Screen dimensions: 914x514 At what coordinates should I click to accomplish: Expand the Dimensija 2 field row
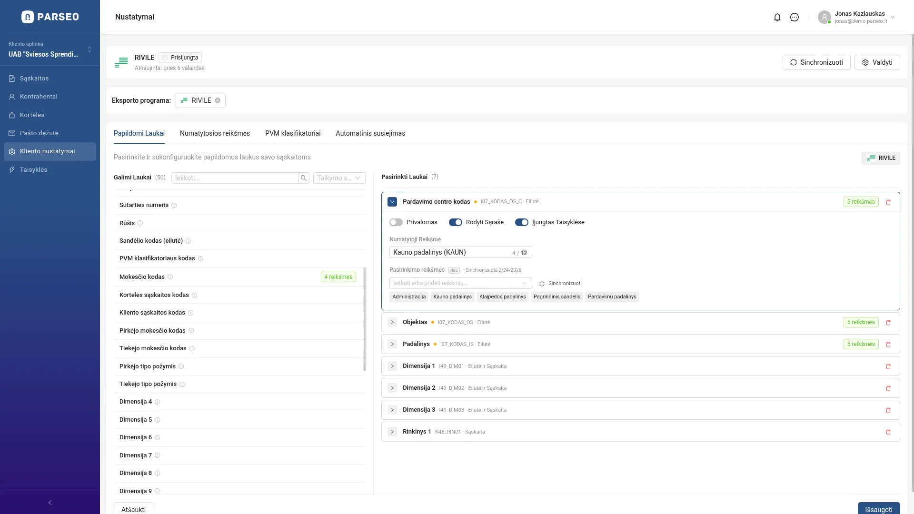(x=392, y=388)
